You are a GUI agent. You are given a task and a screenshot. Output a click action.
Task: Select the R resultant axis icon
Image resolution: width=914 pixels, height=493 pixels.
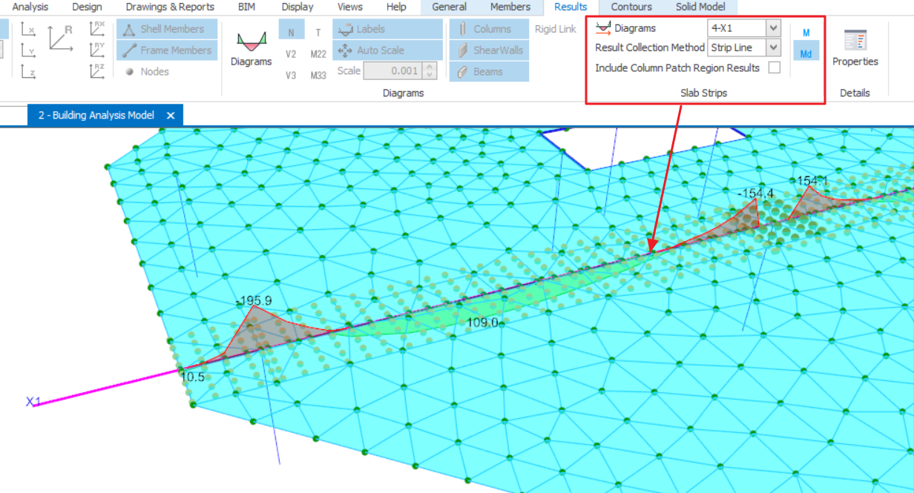[x=61, y=36]
